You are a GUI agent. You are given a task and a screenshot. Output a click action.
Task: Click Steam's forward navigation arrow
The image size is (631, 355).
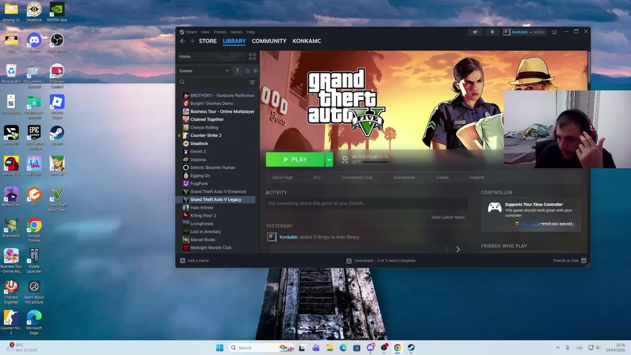coord(192,41)
